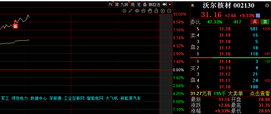Click the yellow R badge beside stock name

pos(193,6)
